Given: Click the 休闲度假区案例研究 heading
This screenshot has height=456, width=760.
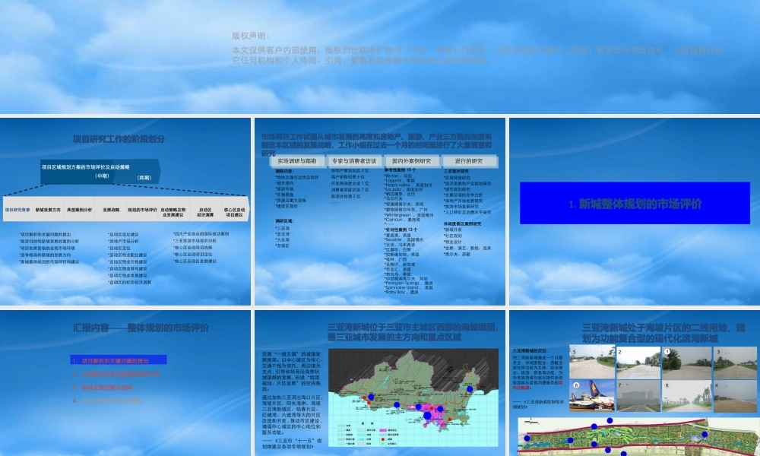Looking at the screenshot, I should pos(462,224).
